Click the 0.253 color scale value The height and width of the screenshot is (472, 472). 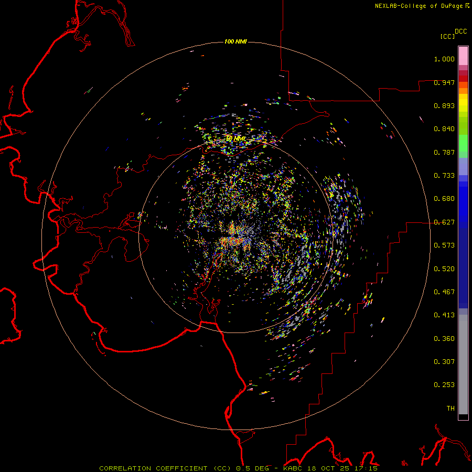point(444,385)
